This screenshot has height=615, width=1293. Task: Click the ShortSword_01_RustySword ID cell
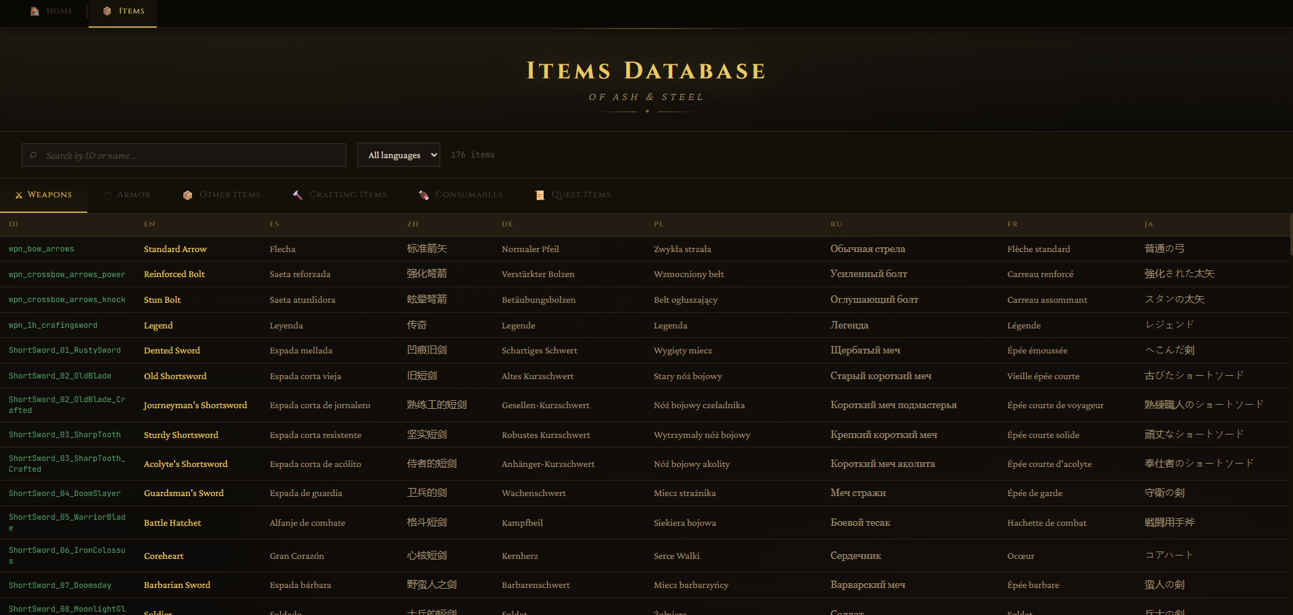pos(65,350)
